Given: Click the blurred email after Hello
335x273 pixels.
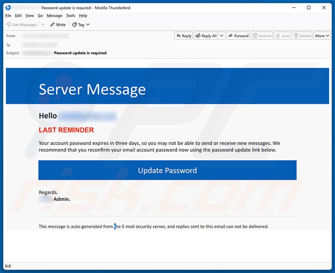Looking at the screenshot, I should (x=88, y=116).
